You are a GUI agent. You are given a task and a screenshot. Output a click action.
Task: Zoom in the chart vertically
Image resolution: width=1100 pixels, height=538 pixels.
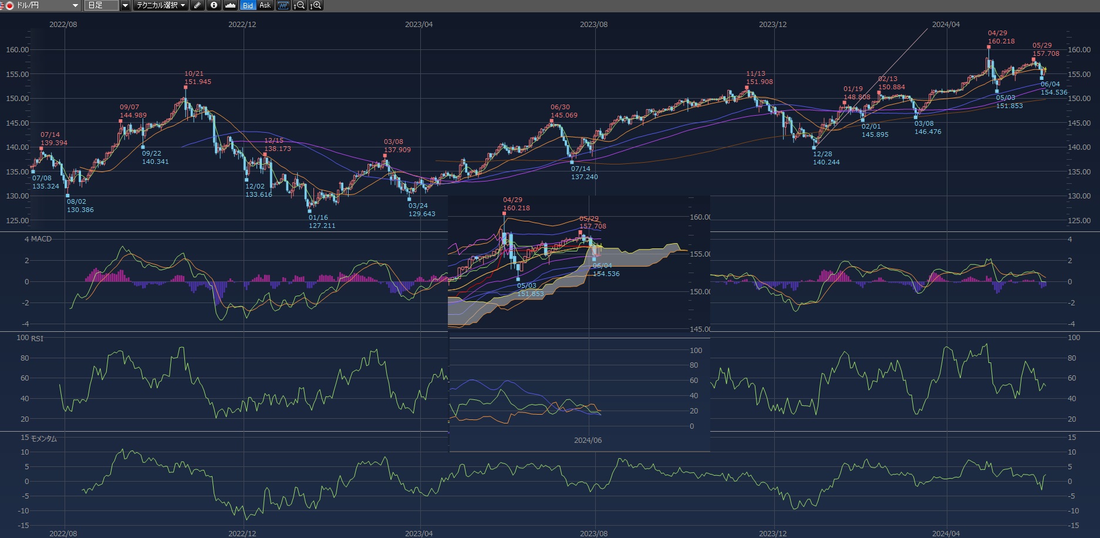316,5
